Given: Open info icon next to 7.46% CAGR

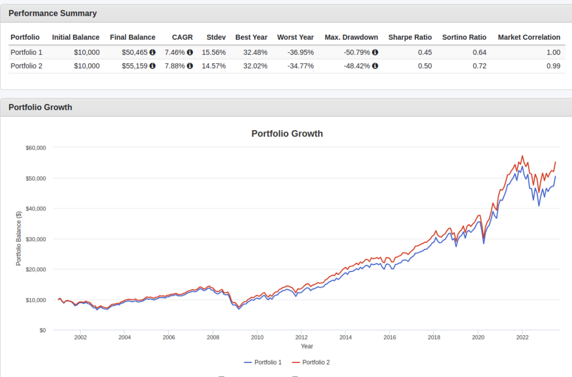Looking at the screenshot, I should coord(190,52).
